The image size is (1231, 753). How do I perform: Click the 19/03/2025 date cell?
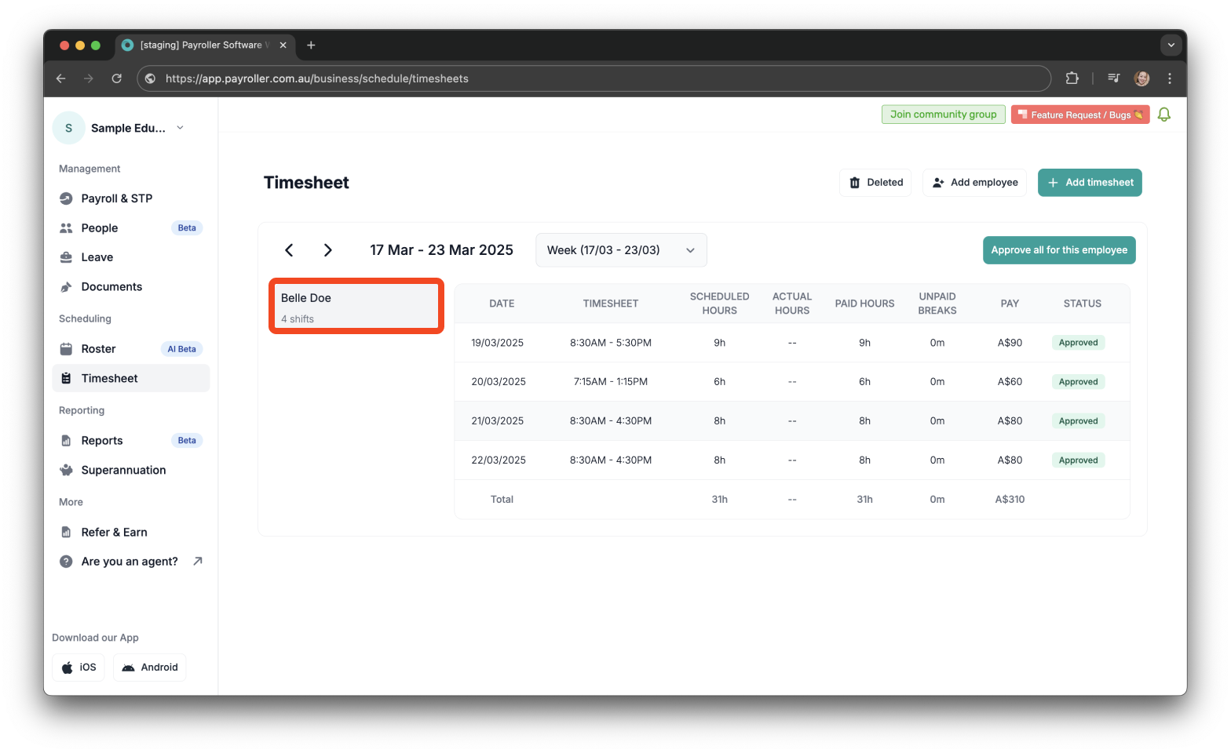[x=498, y=343]
